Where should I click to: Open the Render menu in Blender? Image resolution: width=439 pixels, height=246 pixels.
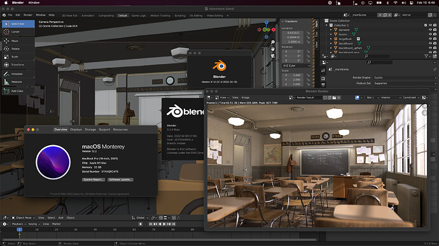pos(28,15)
